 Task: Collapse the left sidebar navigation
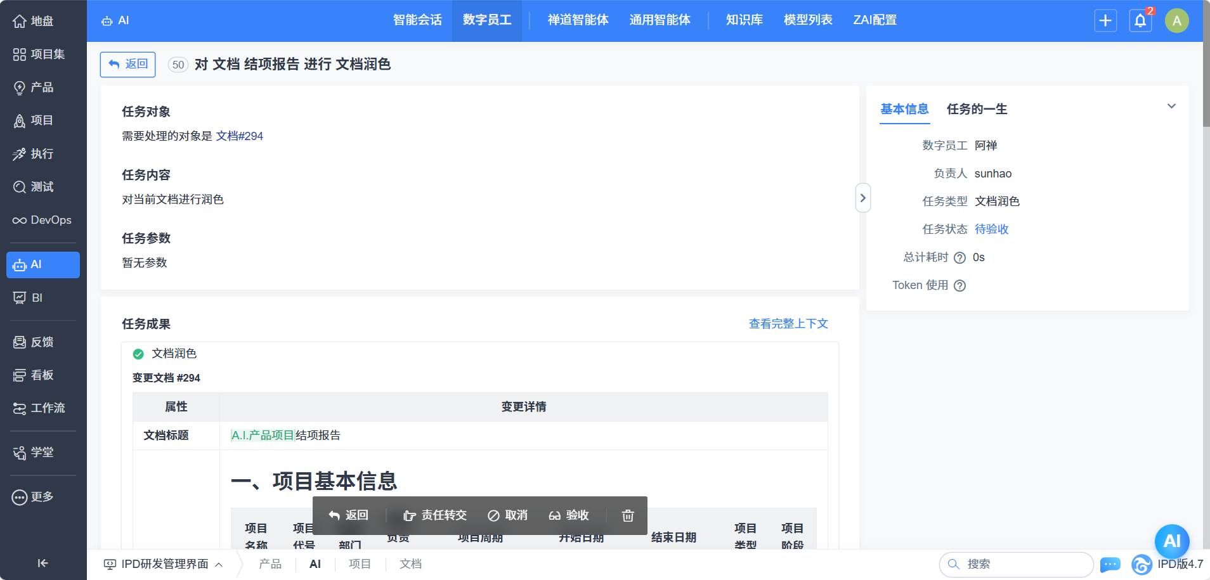pos(42,563)
